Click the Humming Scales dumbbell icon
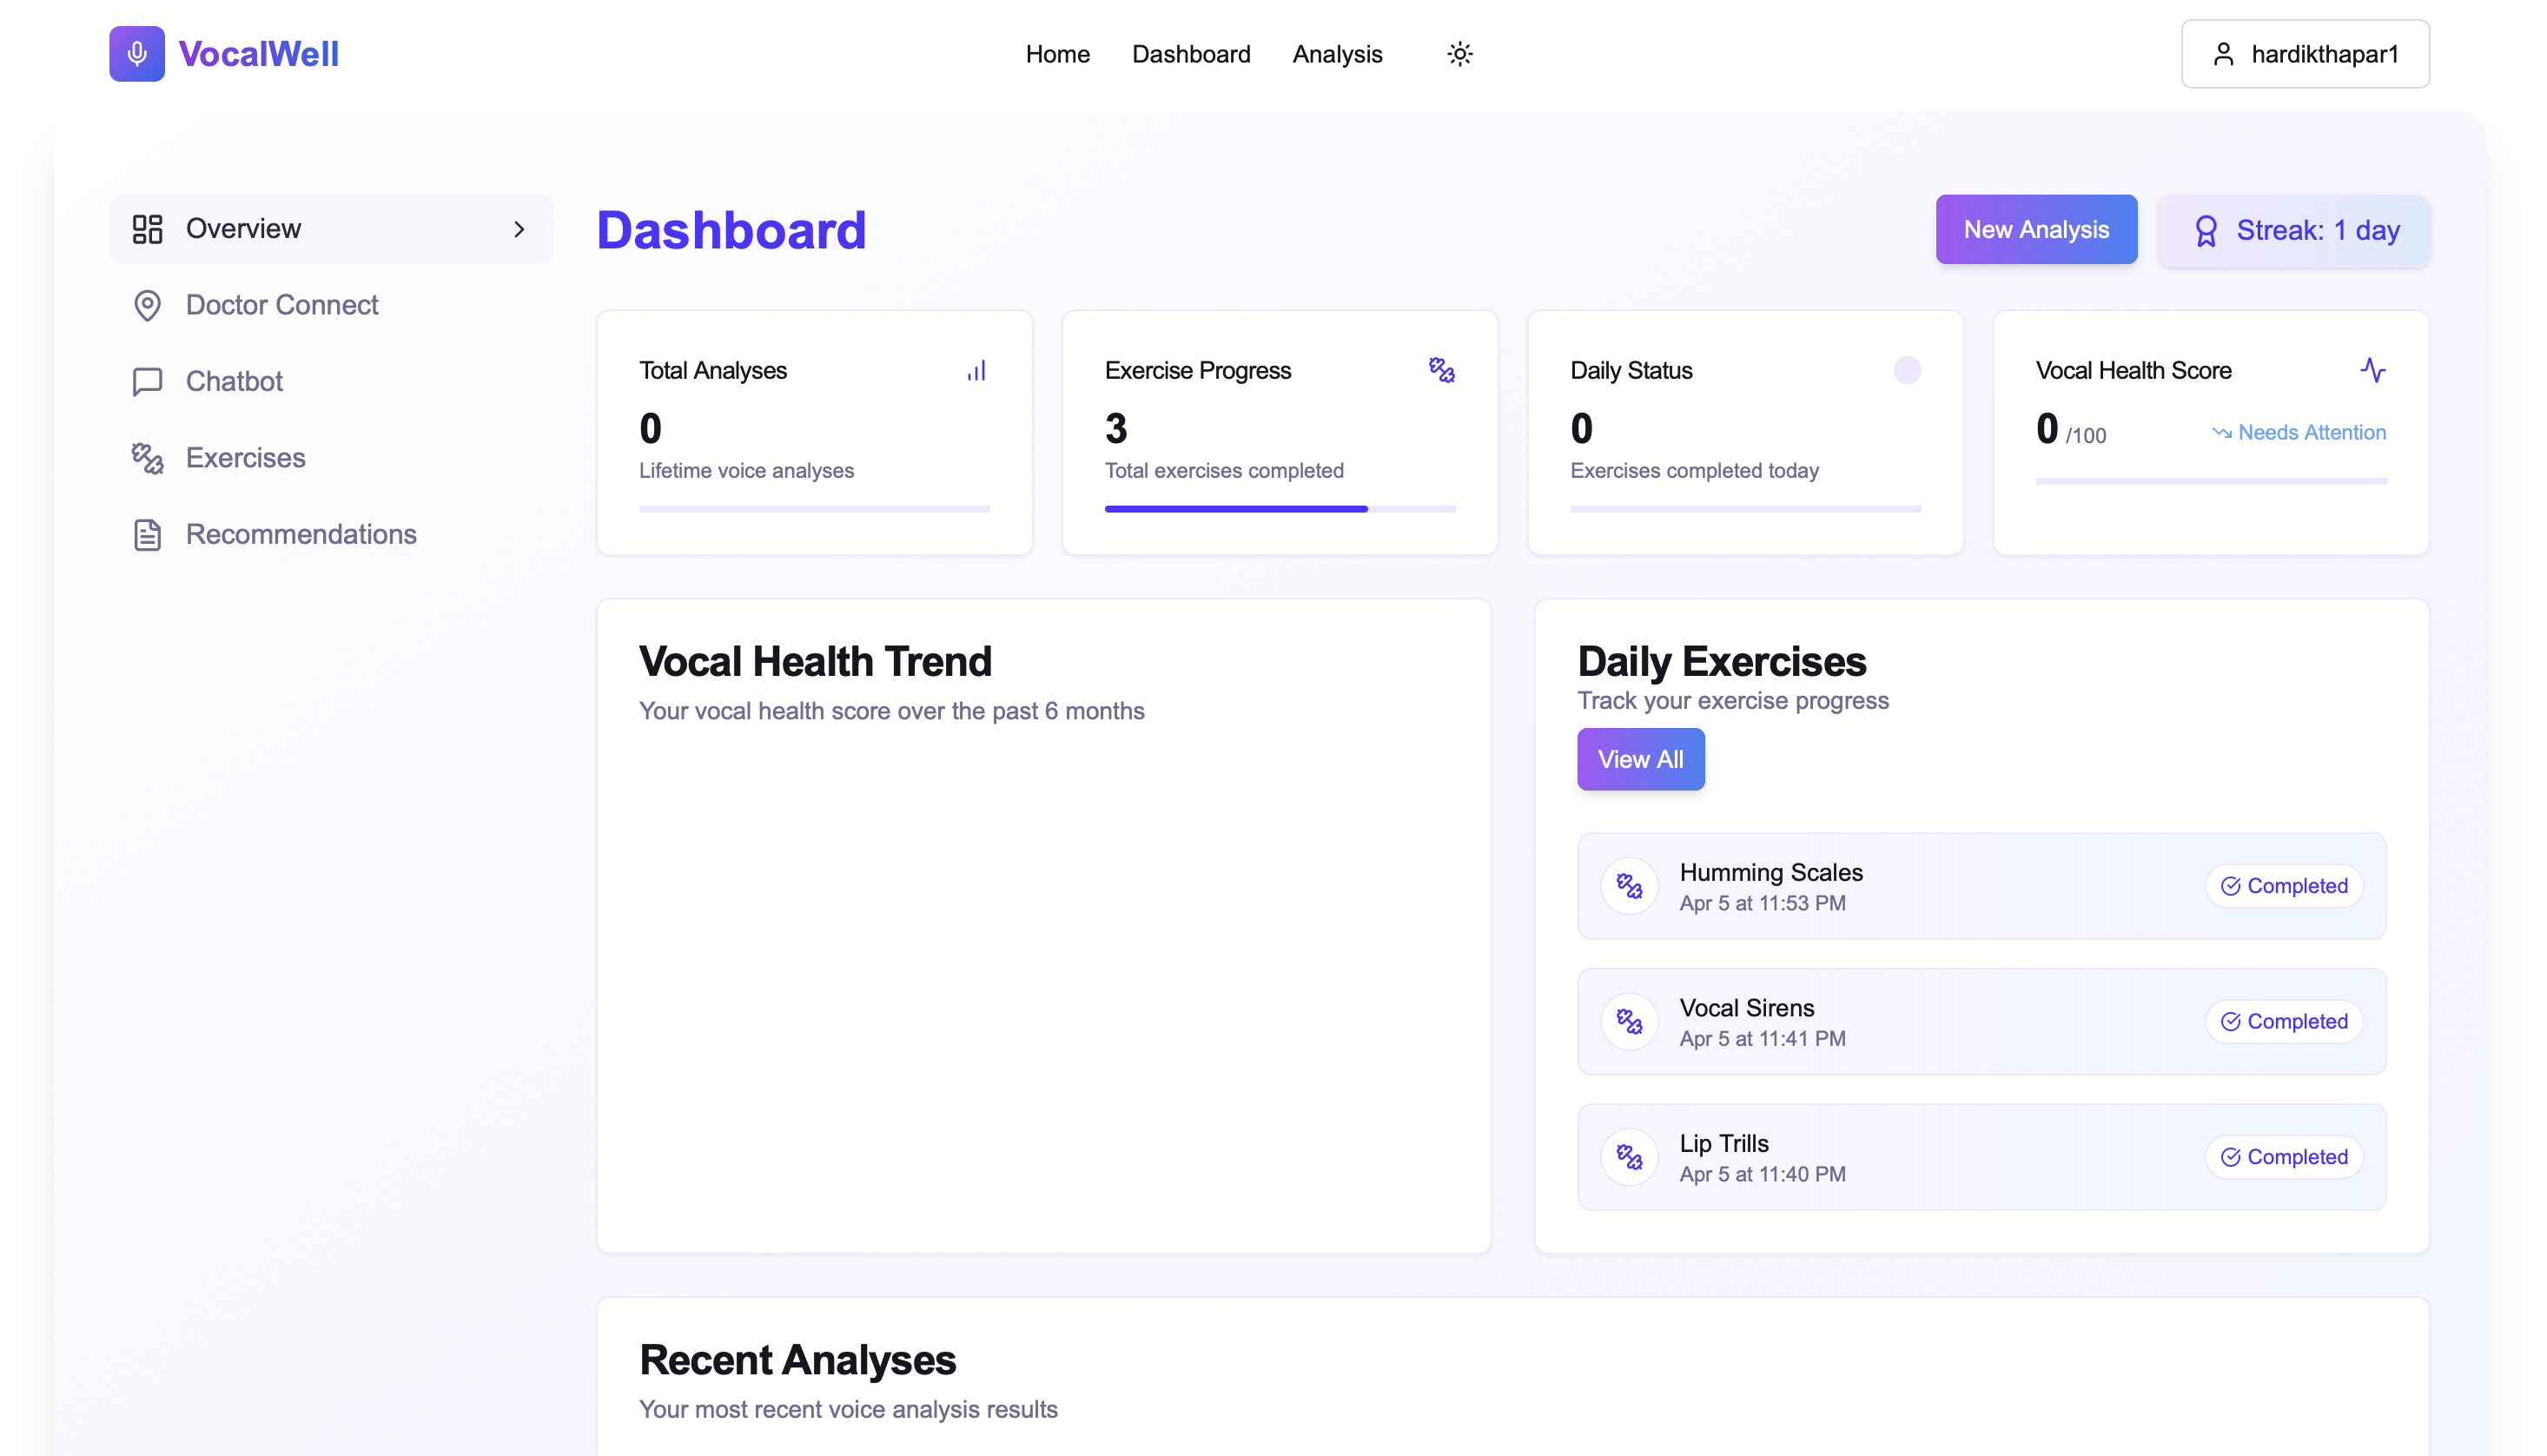The width and height of the screenshot is (2547, 1456). click(1630, 886)
